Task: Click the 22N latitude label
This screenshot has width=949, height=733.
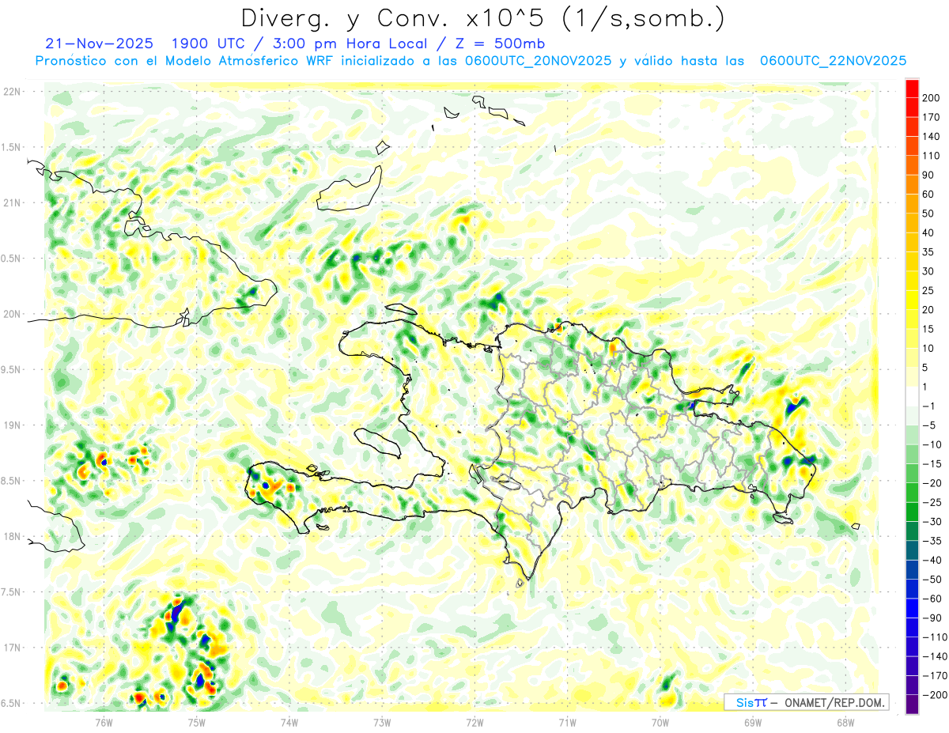Action: tap(13, 92)
